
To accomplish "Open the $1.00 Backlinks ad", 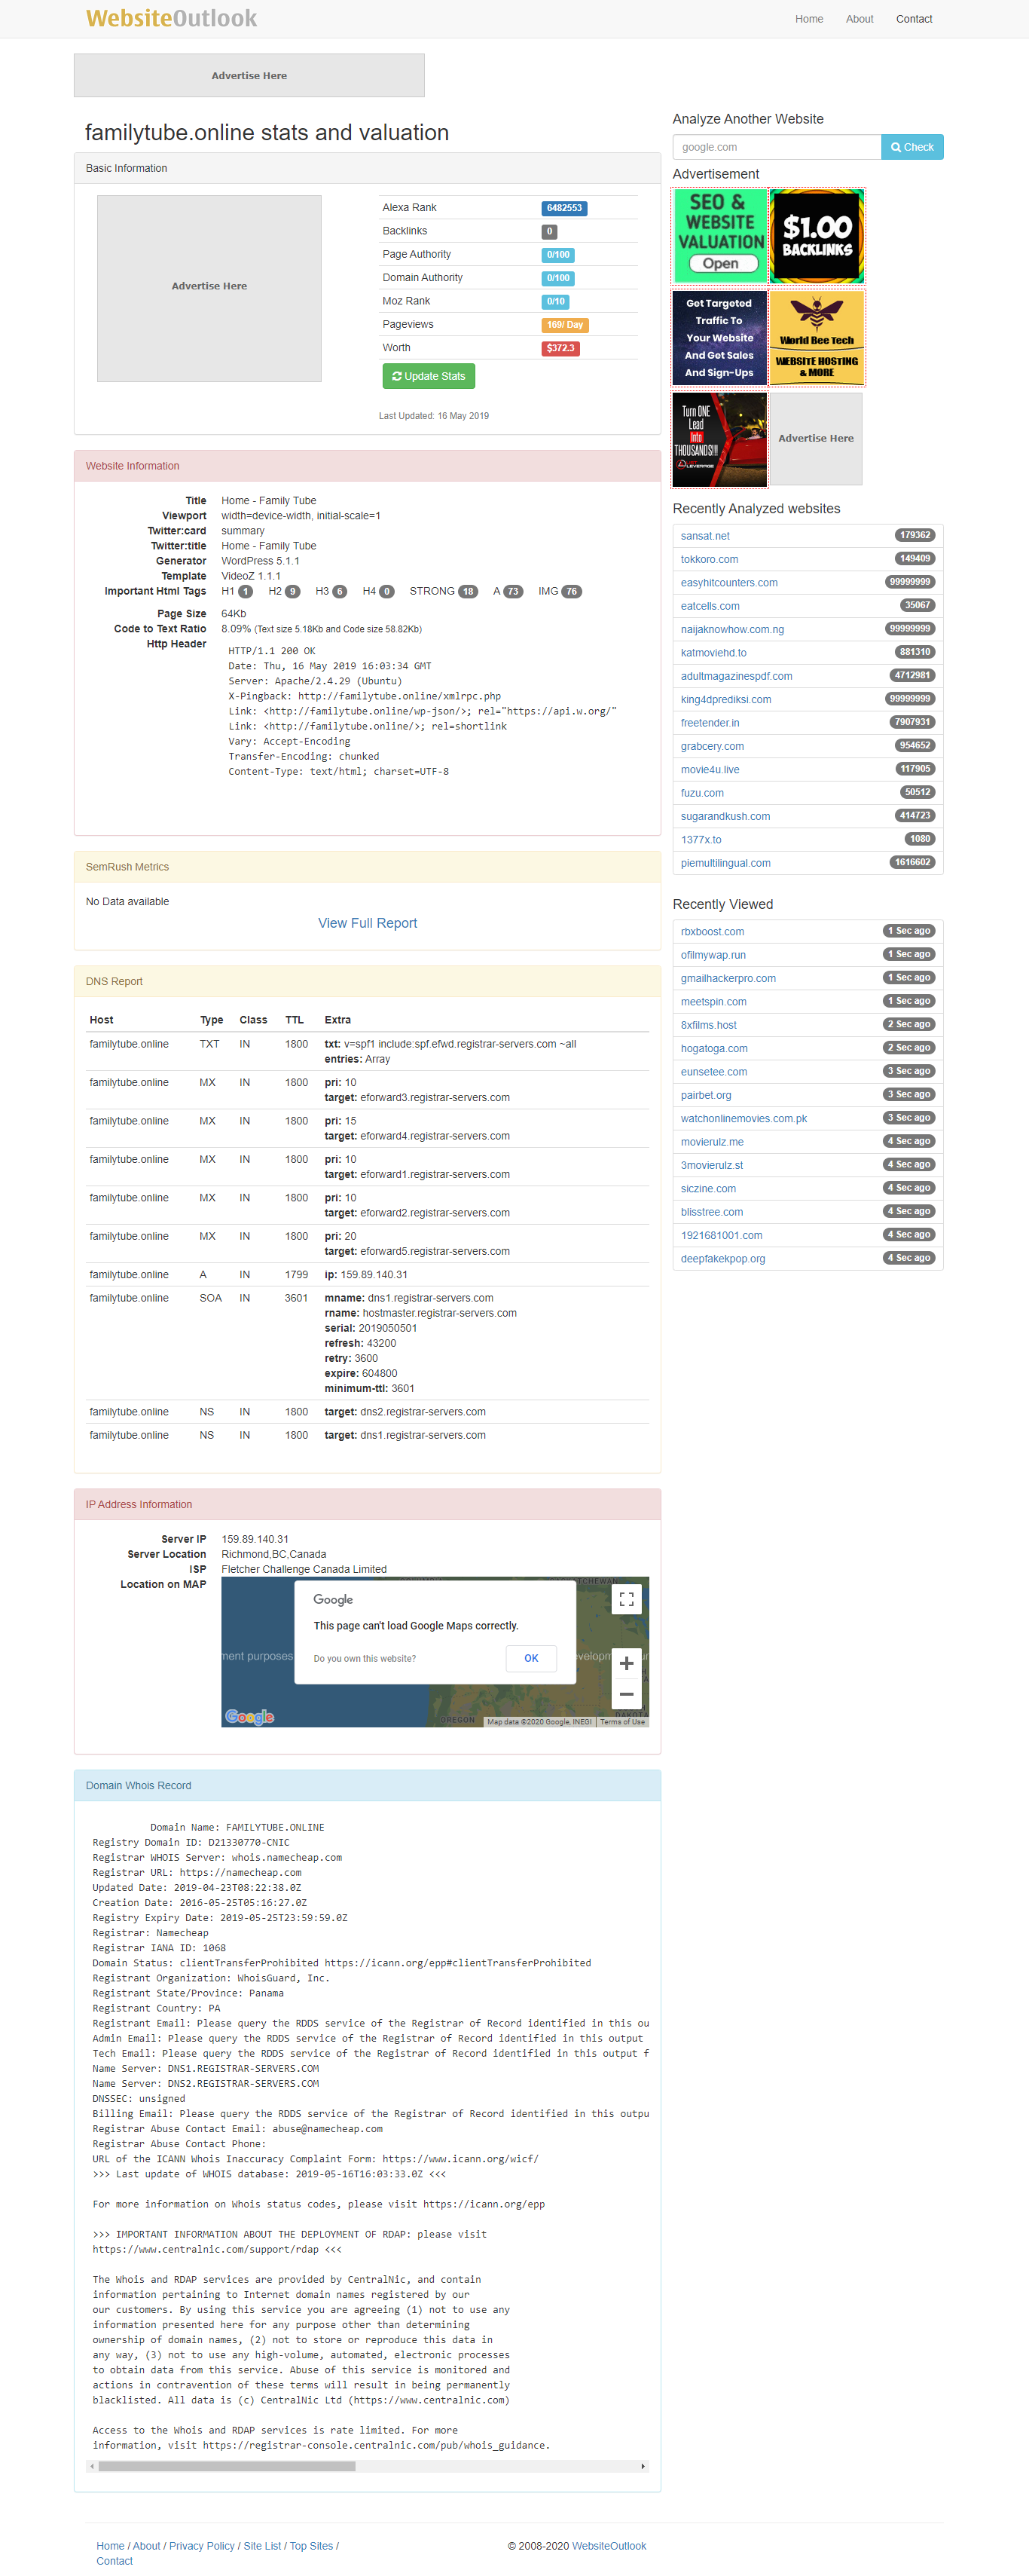I will coord(817,236).
